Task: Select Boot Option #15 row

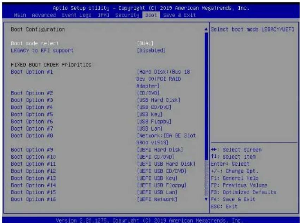Action: [x=33, y=192]
